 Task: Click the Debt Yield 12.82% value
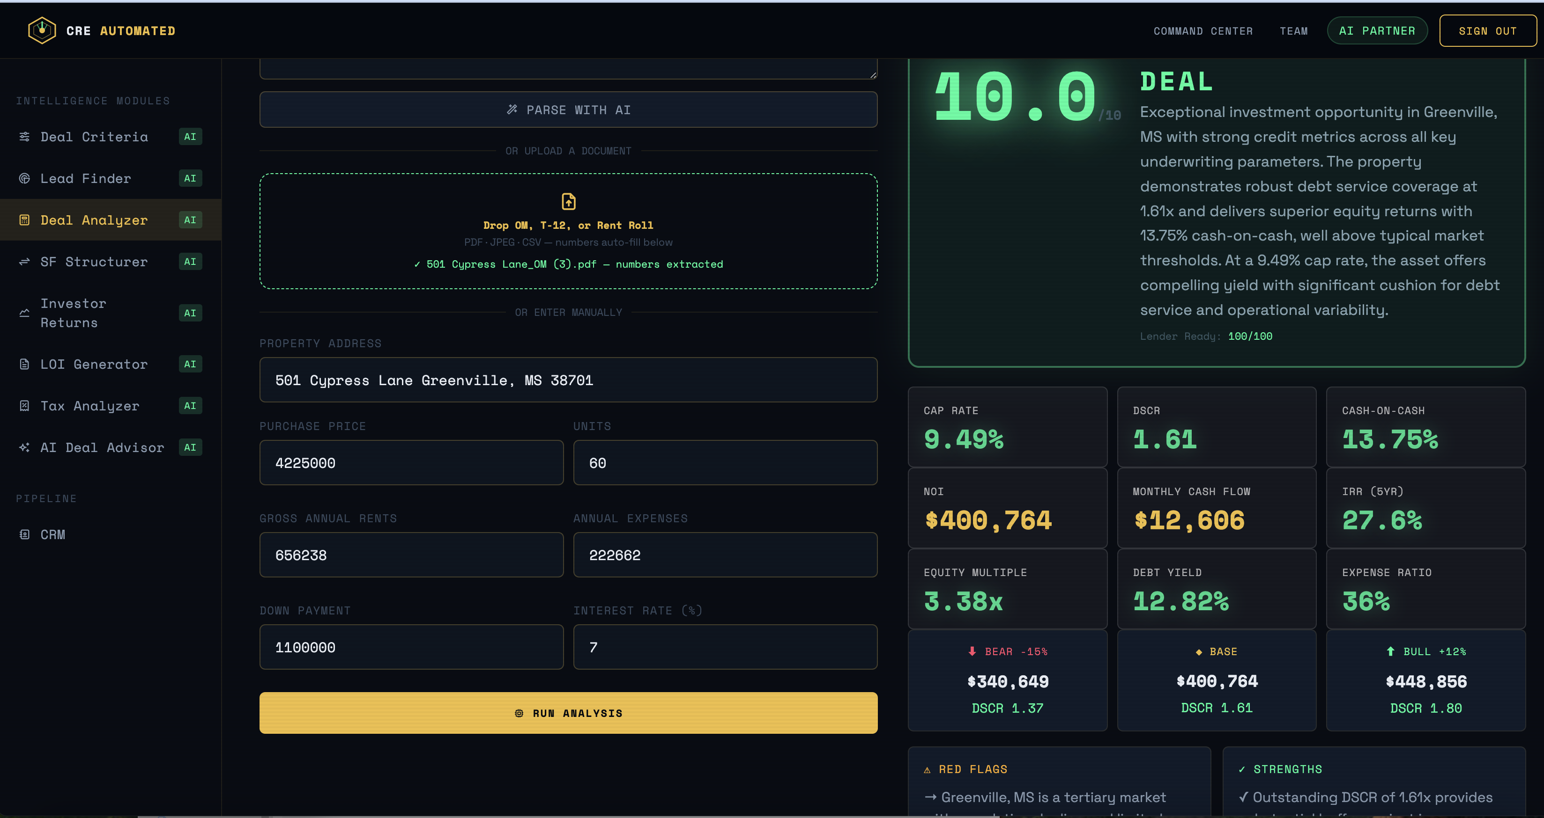tap(1181, 601)
